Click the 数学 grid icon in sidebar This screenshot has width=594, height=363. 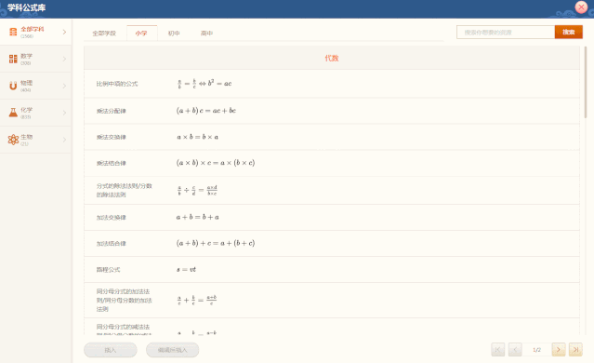pos(13,59)
